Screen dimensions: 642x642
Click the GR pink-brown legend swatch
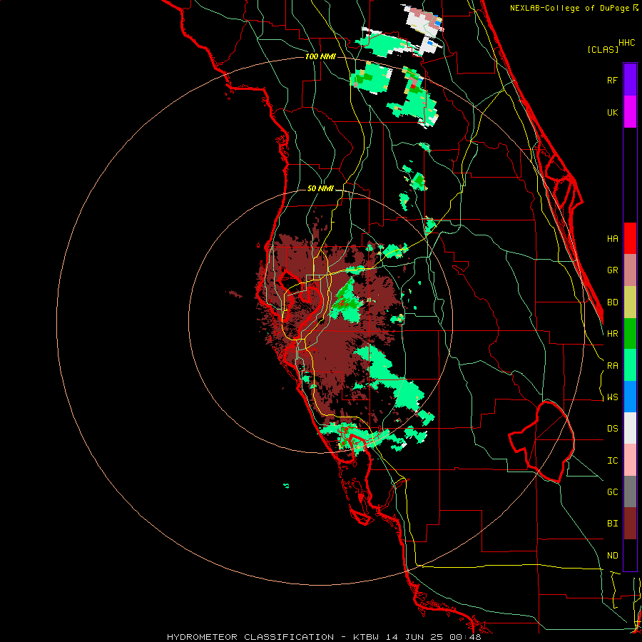click(630, 270)
